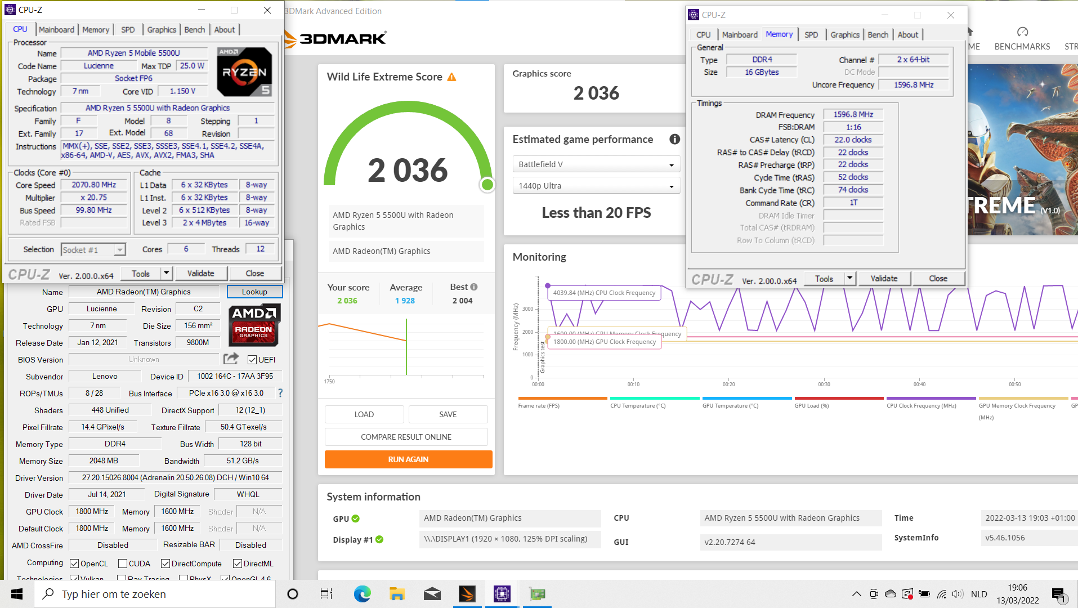Open the Battlefield V game dropdown
The height and width of the screenshot is (608, 1078).
(x=596, y=164)
